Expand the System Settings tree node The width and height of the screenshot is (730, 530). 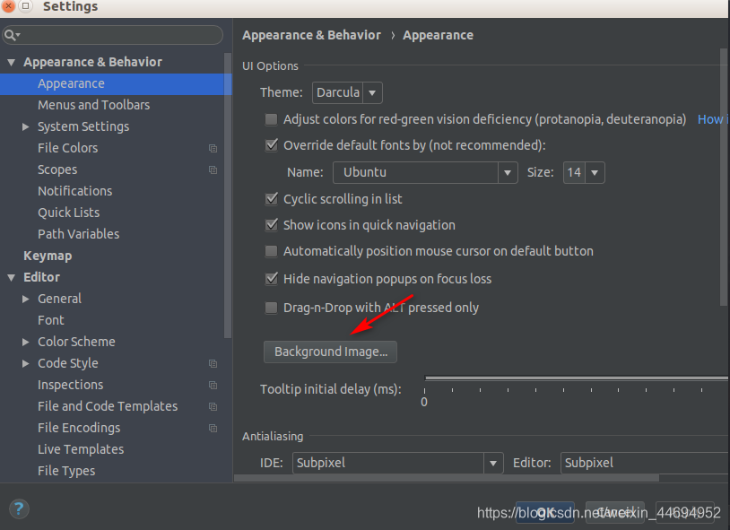coord(26,126)
